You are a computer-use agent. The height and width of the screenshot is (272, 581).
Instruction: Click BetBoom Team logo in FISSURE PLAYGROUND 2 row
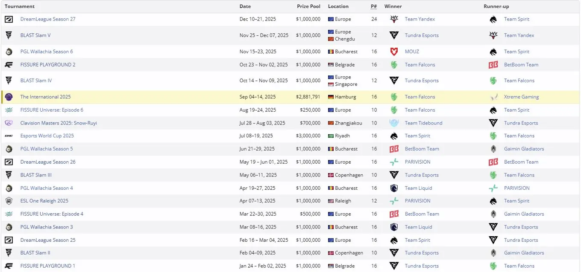(493, 65)
